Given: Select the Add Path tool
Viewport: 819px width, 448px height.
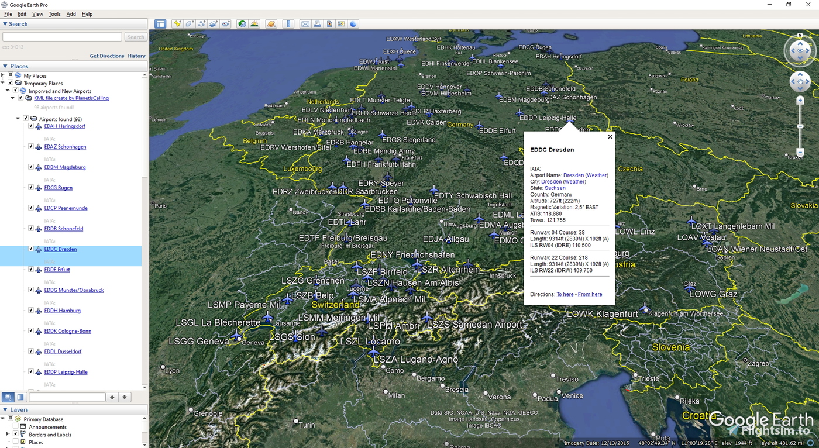Looking at the screenshot, I should (x=202, y=24).
